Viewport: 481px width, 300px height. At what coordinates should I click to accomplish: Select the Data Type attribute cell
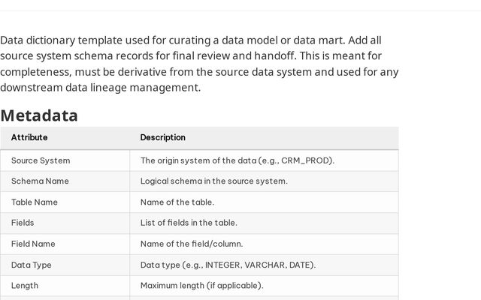[32, 265]
